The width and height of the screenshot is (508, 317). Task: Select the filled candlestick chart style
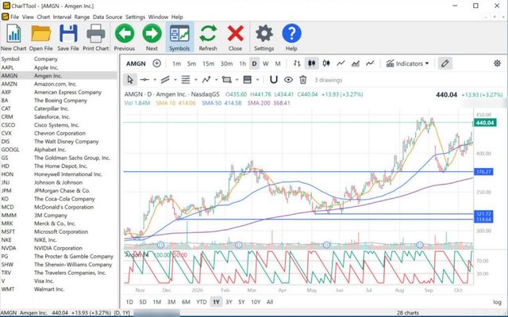[312, 63]
